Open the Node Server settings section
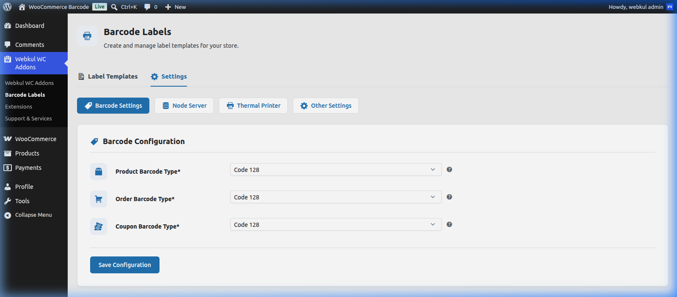The width and height of the screenshot is (677, 297). pos(184,106)
